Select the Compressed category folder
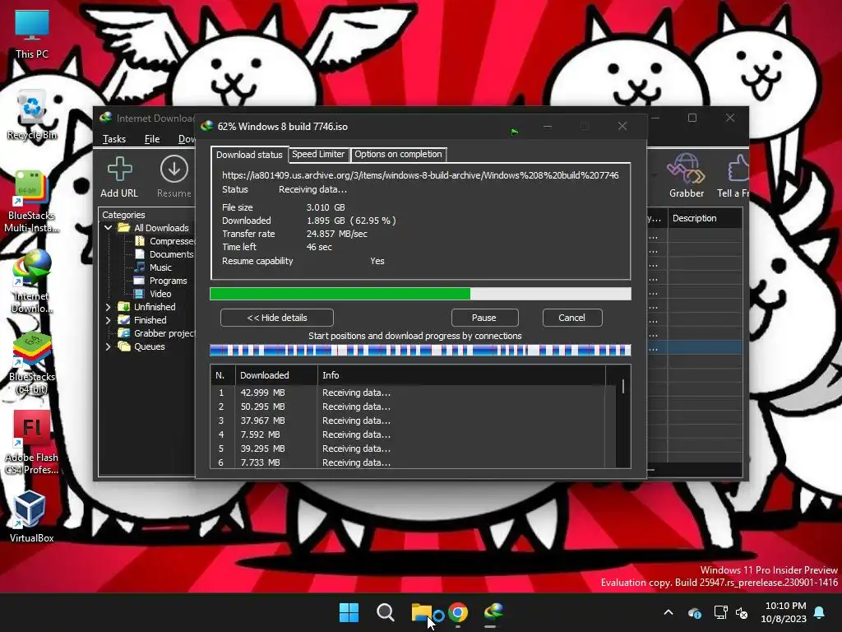The height and width of the screenshot is (632, 842). click(165, 241)
